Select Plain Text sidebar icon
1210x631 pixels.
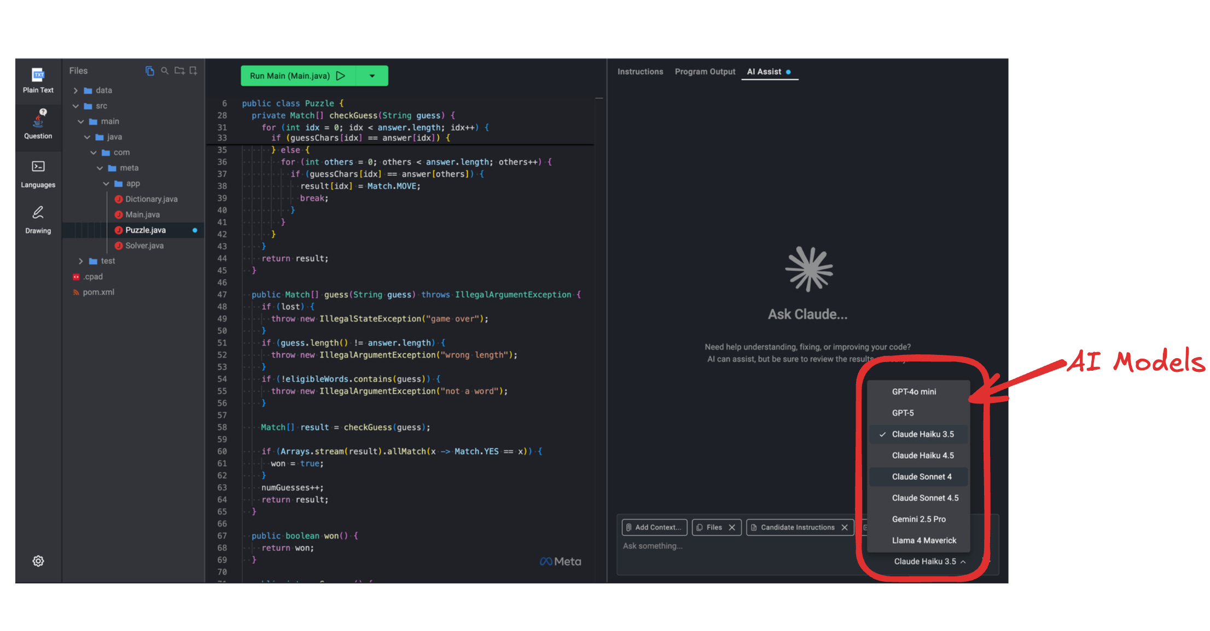tap(38, 80)
